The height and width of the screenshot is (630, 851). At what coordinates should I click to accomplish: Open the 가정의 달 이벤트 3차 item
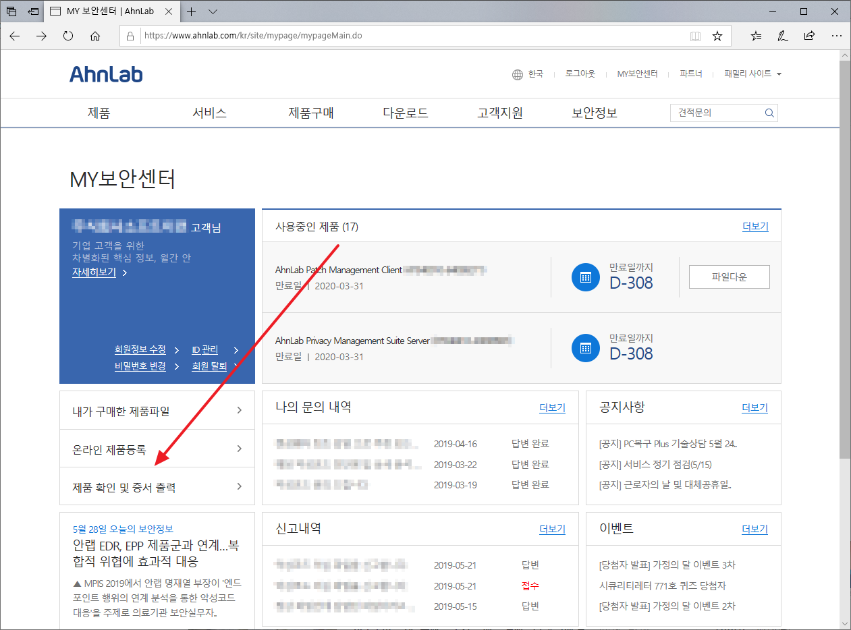667,565
